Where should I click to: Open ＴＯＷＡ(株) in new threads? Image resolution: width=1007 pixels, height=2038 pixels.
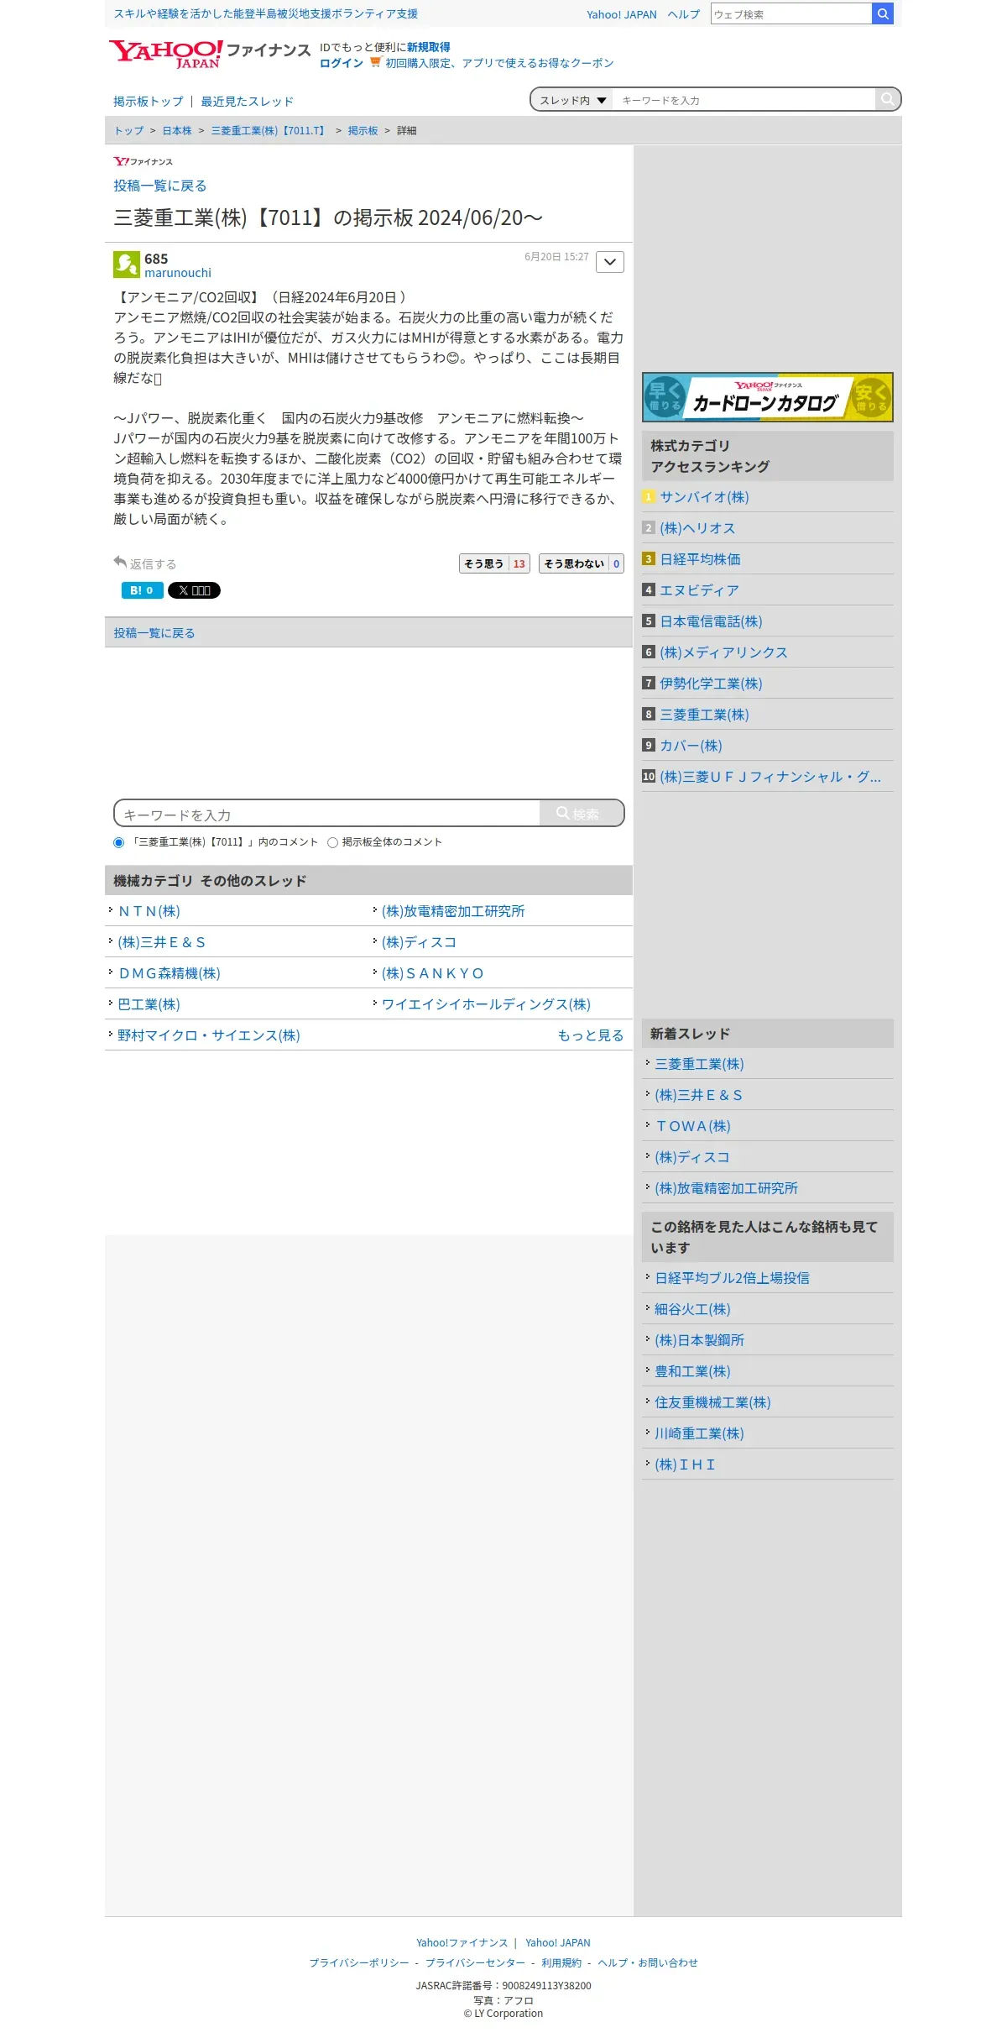click(x=692, y=1126)
